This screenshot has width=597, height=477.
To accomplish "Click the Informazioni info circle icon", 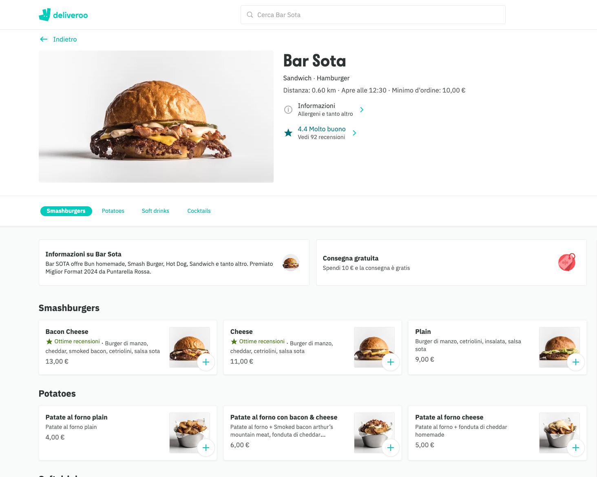I will point(288,110).
